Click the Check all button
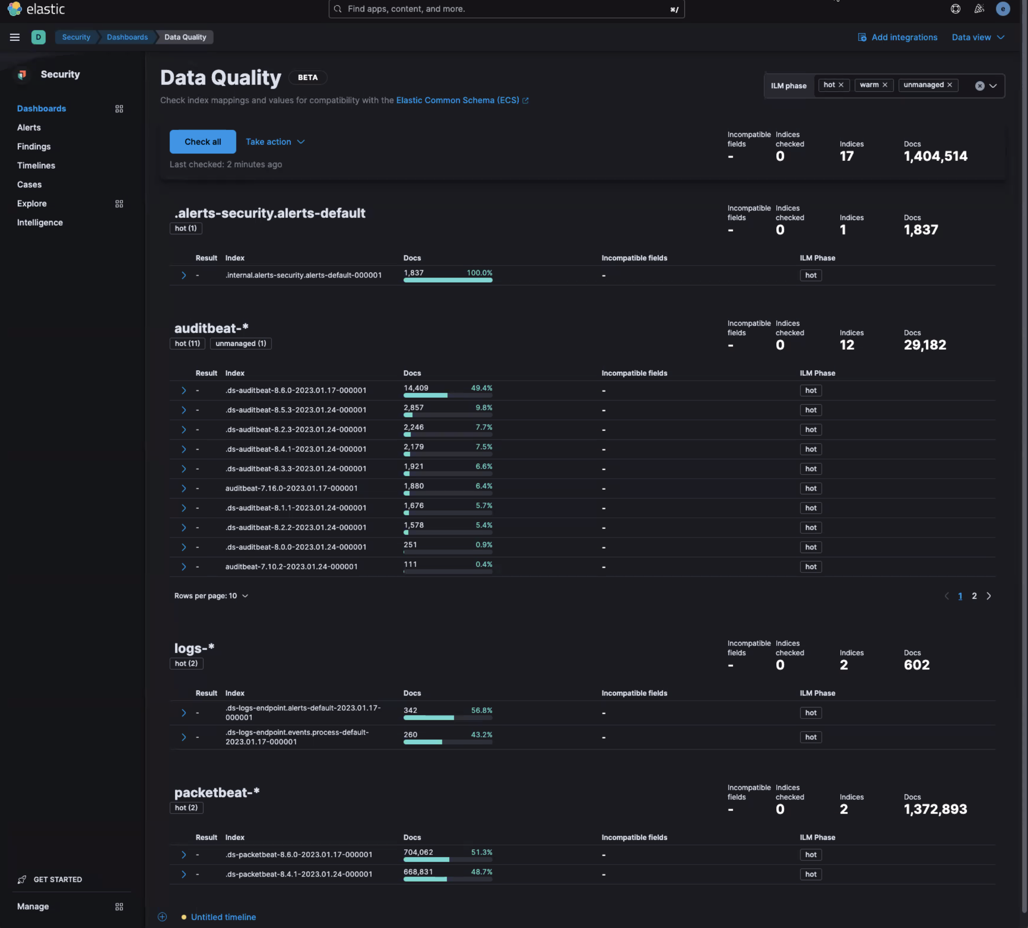This screenshot has width=1028, height=928. coord(203,142)
